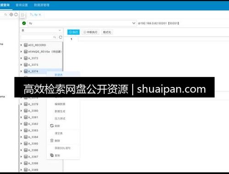Click the AFANQIE_REVISe table icon
Viewport: 229px width, 174px height.
click(26, 52)
